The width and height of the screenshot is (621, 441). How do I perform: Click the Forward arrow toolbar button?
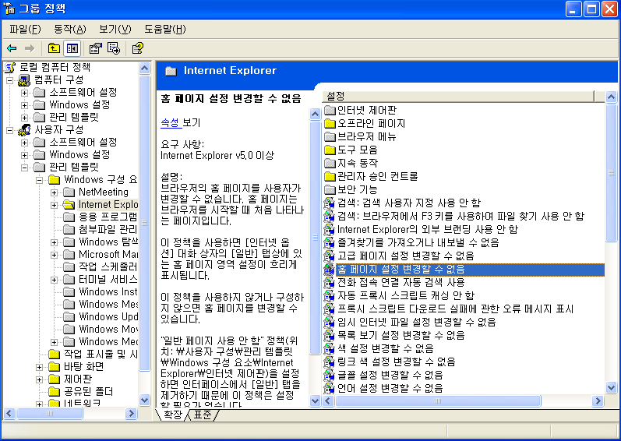coord(30,48)
